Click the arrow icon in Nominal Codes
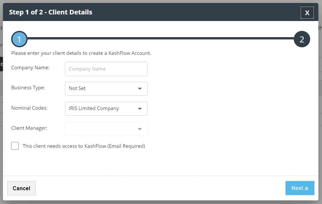The width and height of the screenshot is (322, 204). (140, 109)
